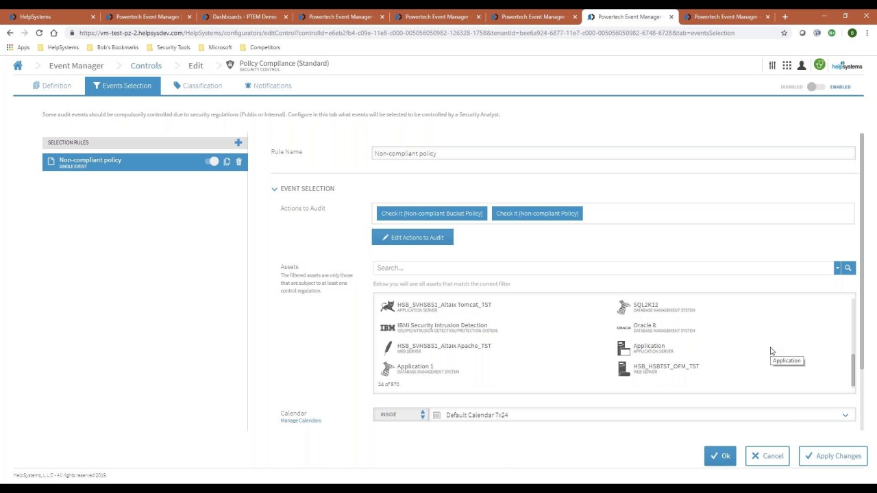Screen dimensions: 877x493
Task: Toggle the control between Disabled and Enabled
Action: 815,87
